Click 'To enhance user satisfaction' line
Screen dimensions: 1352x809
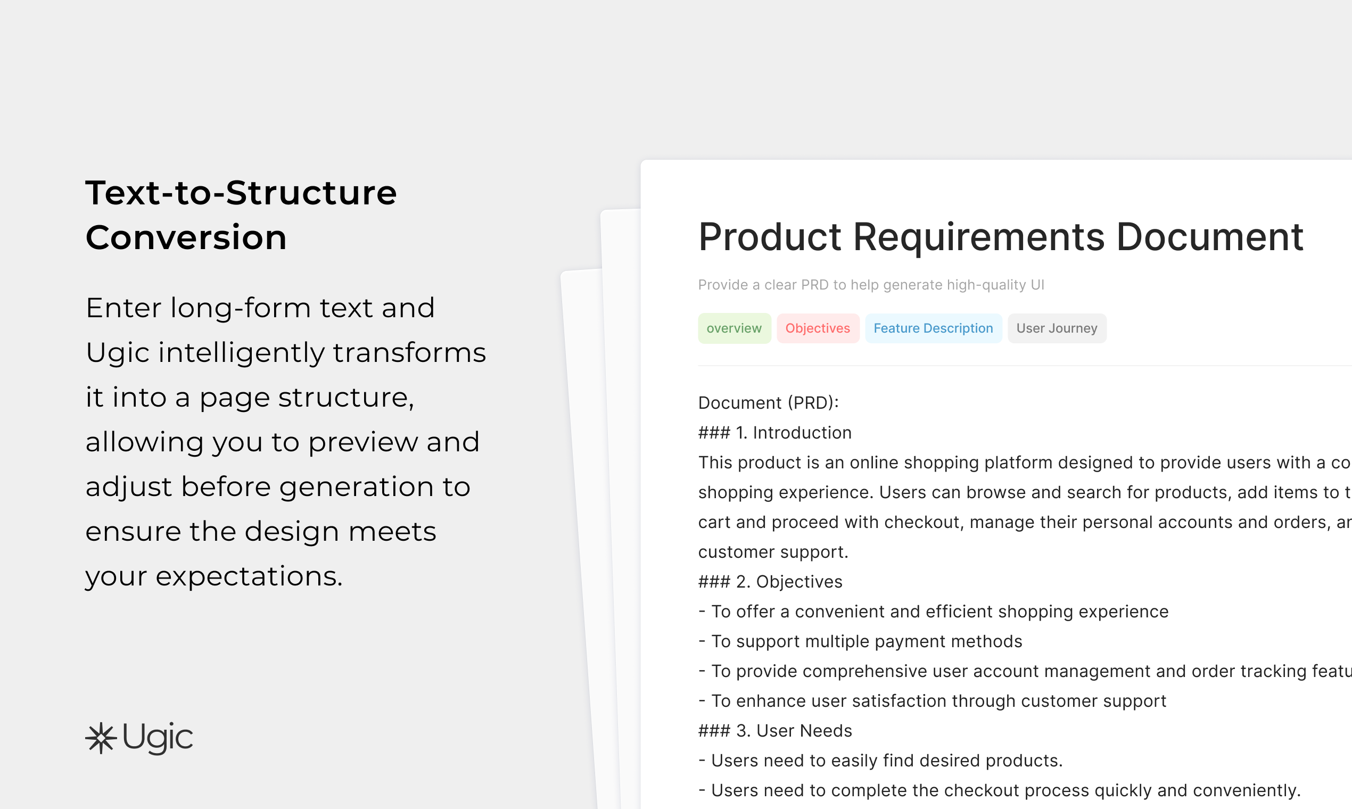pos(932,701)
